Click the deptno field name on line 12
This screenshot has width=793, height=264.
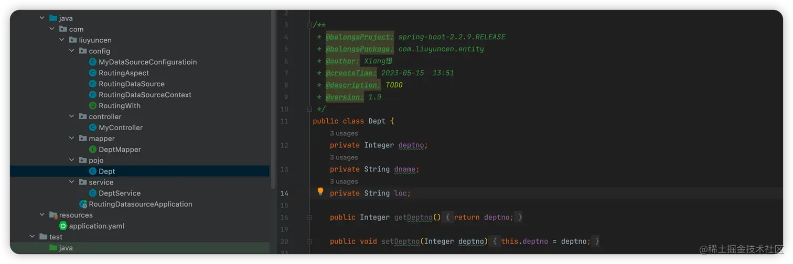click(411, 145)
